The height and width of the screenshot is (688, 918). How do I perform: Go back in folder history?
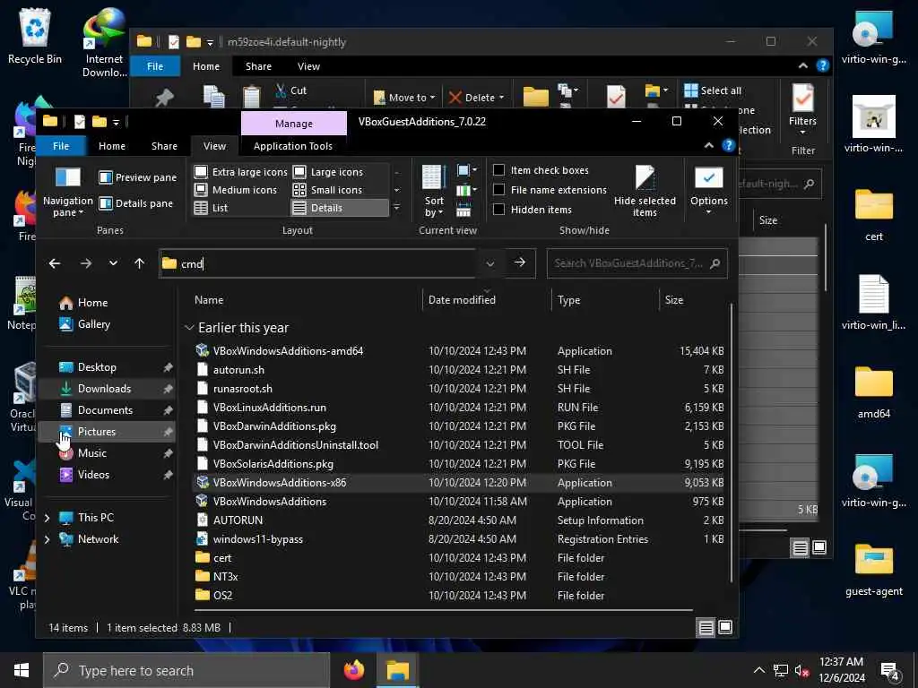tap(55, 263)
